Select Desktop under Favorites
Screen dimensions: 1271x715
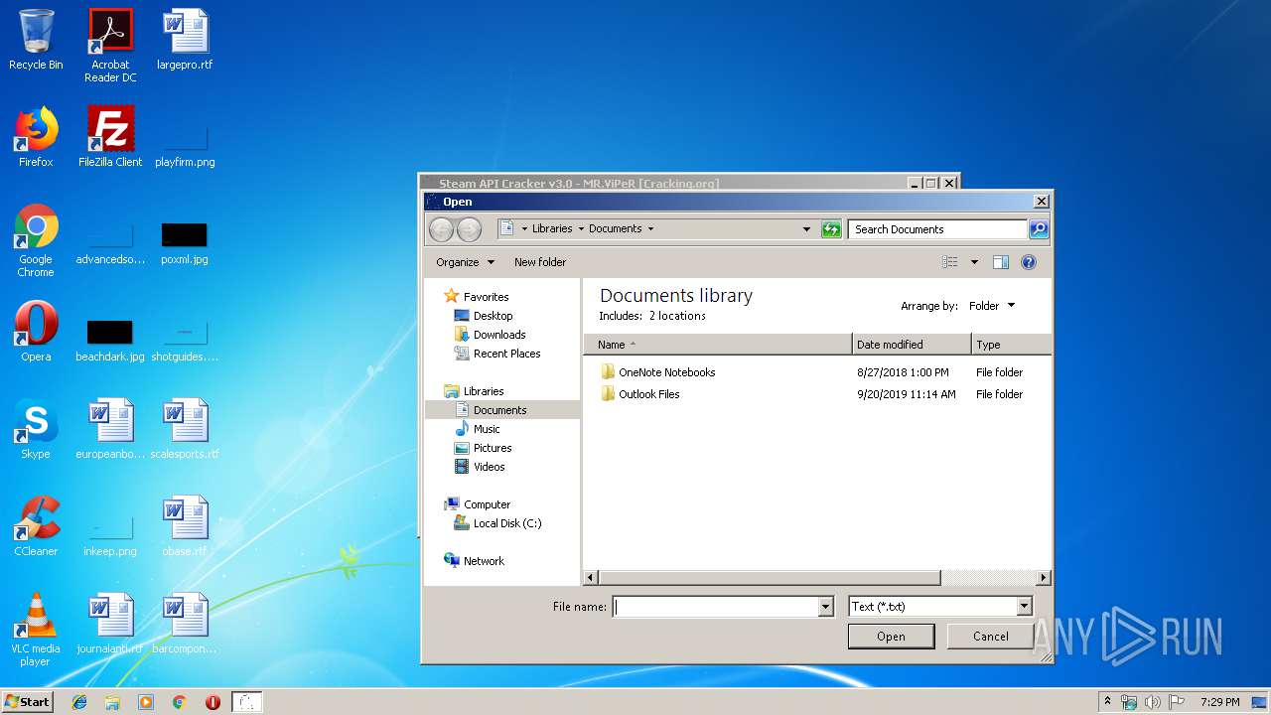(484, 316)
